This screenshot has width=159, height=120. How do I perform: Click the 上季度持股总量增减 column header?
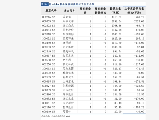coord(134,10)
